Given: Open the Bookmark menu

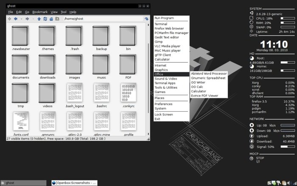Looking at the screenshot, I should [40, 12].
